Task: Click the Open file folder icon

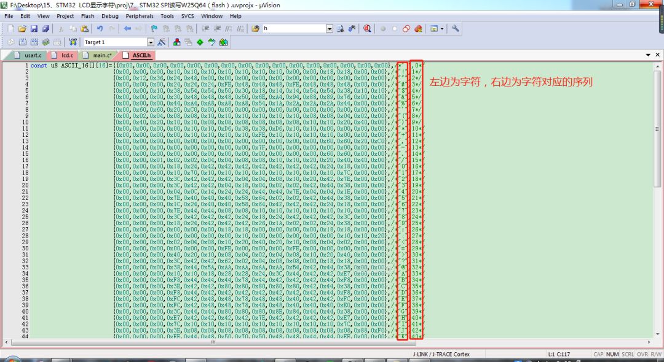Action: coord(23,29)
